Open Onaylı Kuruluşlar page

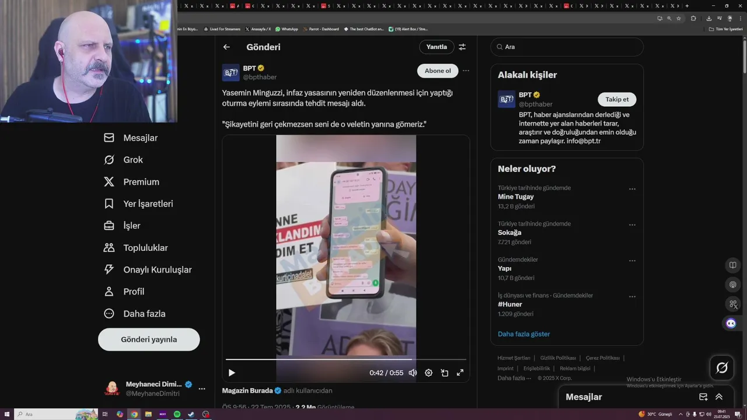coord(148,269)
